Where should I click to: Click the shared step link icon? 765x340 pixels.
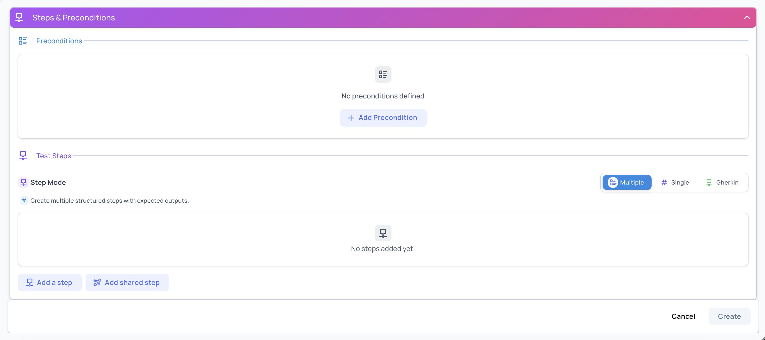[97, 282]
